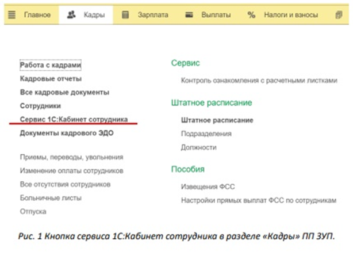Viewport: 353px width, 259px height.
Task: Click the percent icon beside Налоги и взносы
Action: (x=251, y=14)
